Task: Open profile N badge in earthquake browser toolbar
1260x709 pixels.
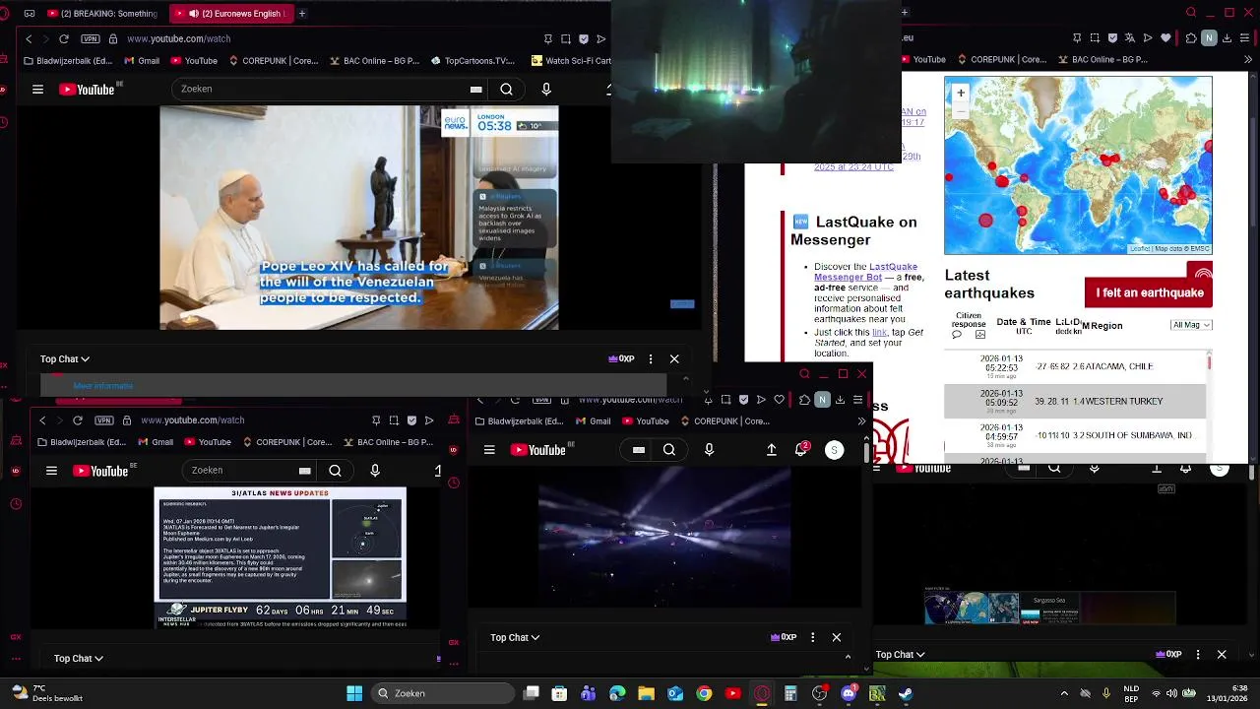Action: [x=1209, y=38]
